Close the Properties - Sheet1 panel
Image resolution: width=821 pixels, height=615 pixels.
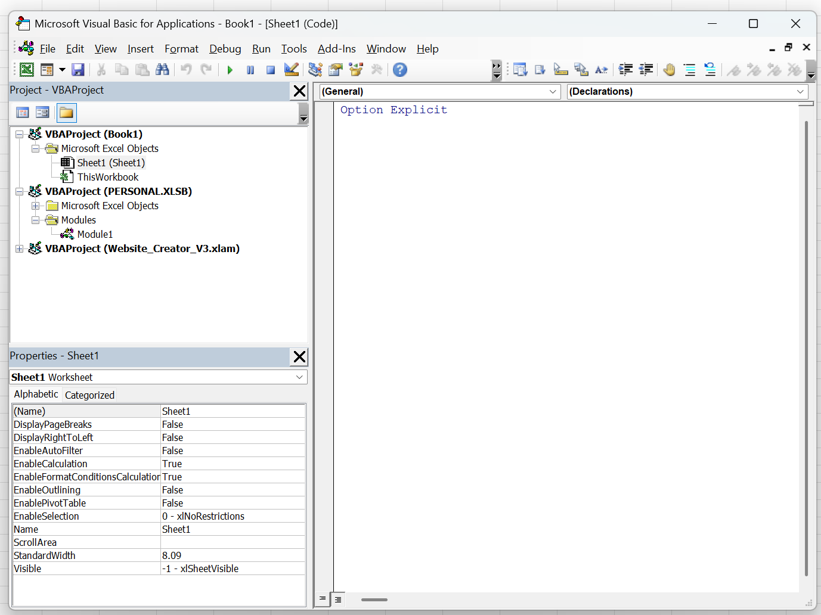(x=299, y=357)
